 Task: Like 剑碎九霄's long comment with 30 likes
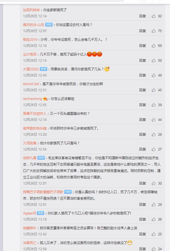point(154,183)
